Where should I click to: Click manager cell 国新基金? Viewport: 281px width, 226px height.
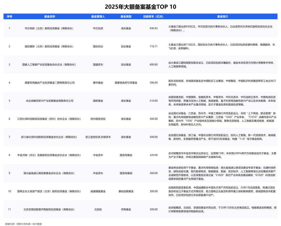pyautogui.click(x=98, y=101)
